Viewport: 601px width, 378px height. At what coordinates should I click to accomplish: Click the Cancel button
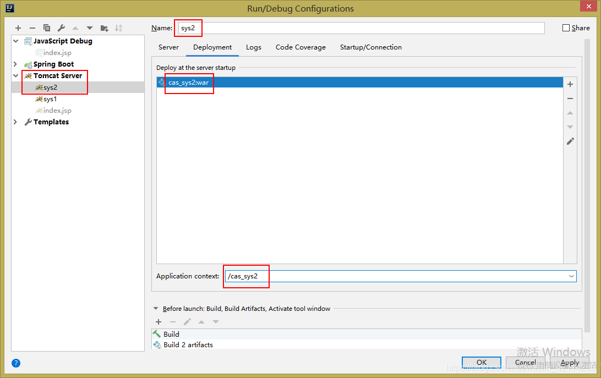(x=525, y=362)
